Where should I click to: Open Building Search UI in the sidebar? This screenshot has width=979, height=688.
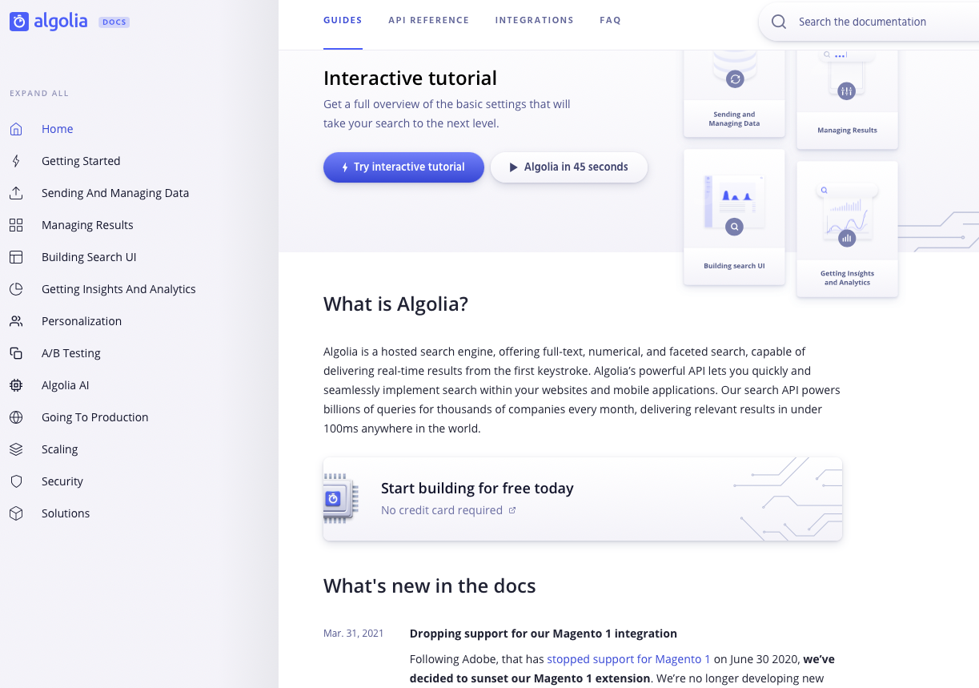(x=89, y=257)
